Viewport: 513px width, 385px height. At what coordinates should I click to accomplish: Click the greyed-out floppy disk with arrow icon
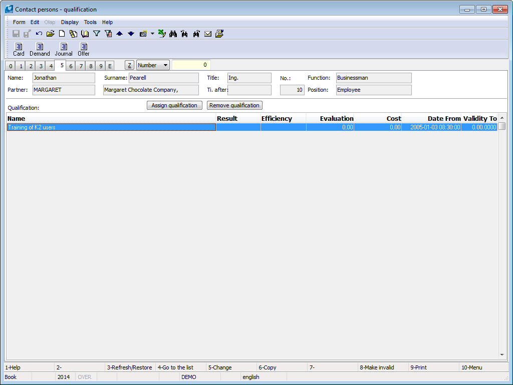click(27, 34)
